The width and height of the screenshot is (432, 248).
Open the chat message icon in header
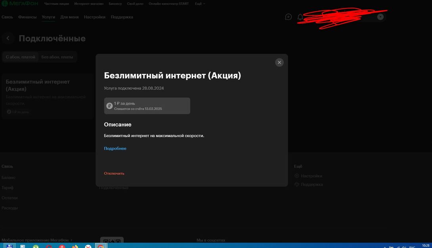click(x=289, y=17)
